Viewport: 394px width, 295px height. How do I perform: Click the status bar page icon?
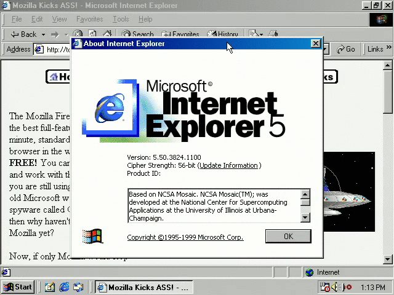[x=6, y=272]
